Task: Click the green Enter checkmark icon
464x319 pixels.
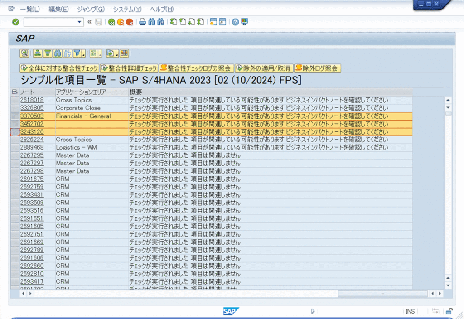Action: pos(16,22)
